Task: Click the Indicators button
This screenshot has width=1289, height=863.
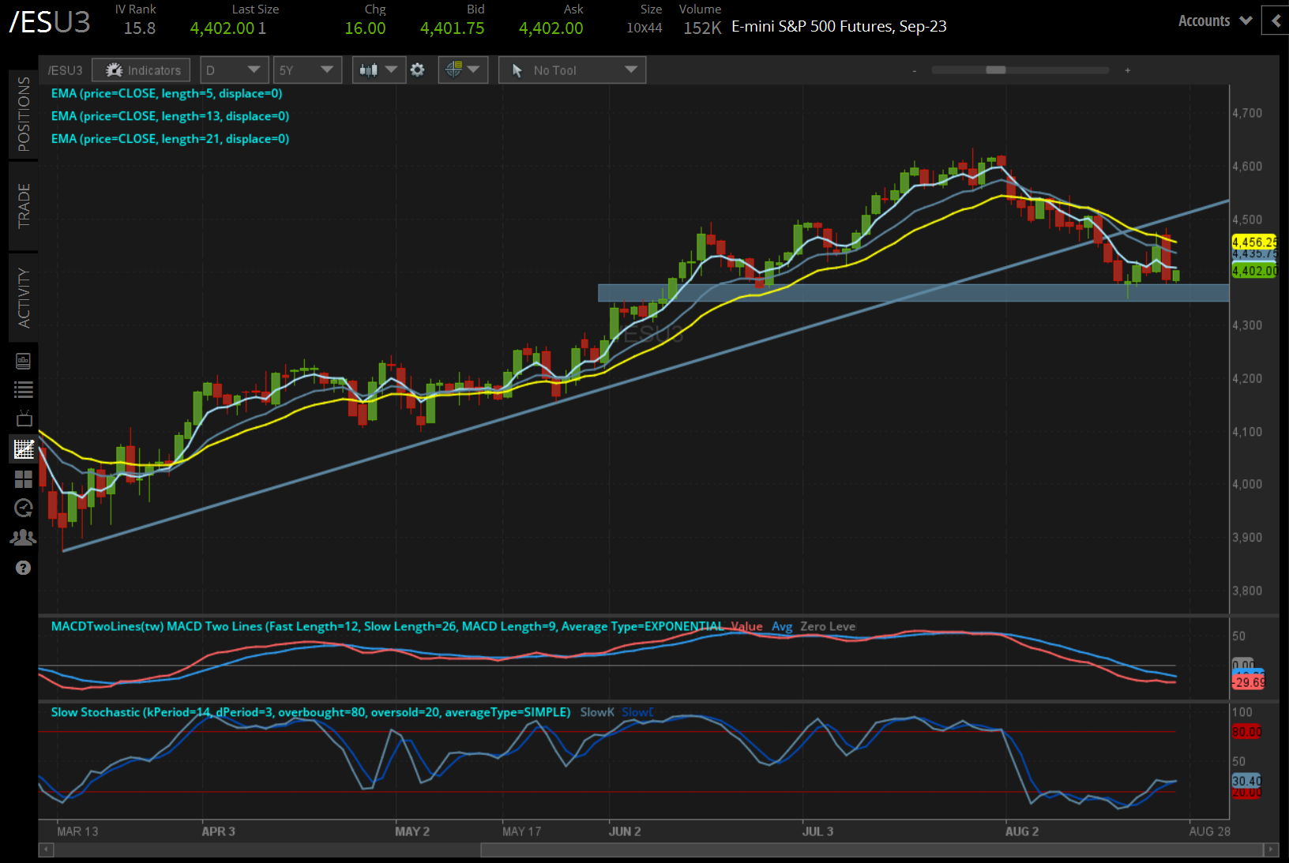Action: [141, 70]
